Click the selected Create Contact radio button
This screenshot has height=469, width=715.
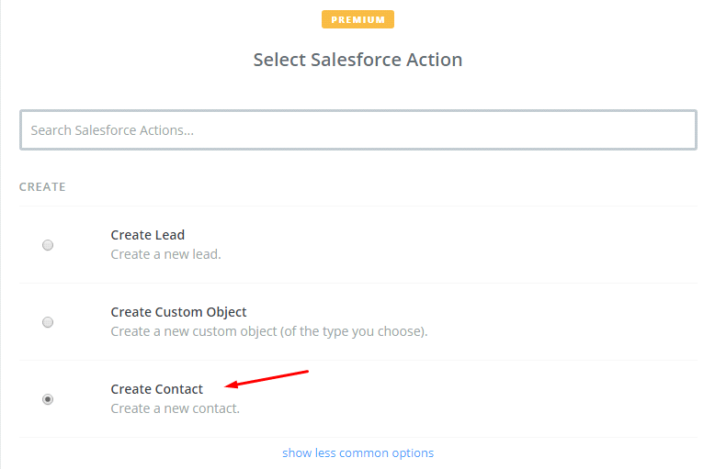coord(48,399)
